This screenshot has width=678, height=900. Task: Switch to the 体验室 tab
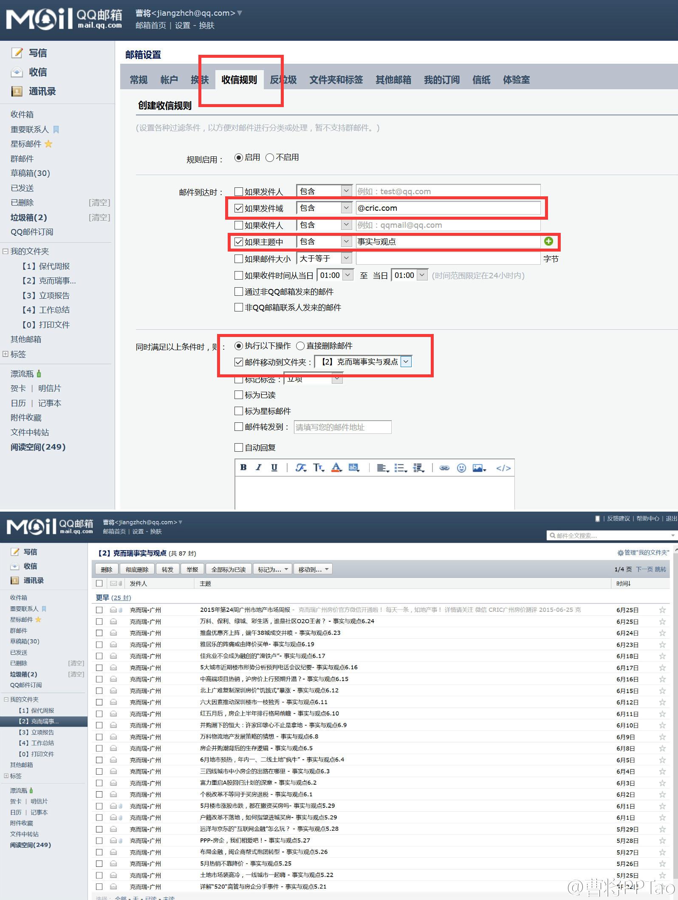(517, 80)
